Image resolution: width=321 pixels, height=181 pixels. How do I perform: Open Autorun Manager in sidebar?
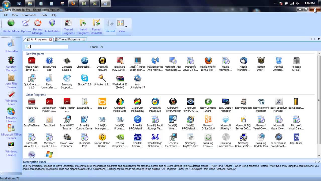[x=11, y=64]
